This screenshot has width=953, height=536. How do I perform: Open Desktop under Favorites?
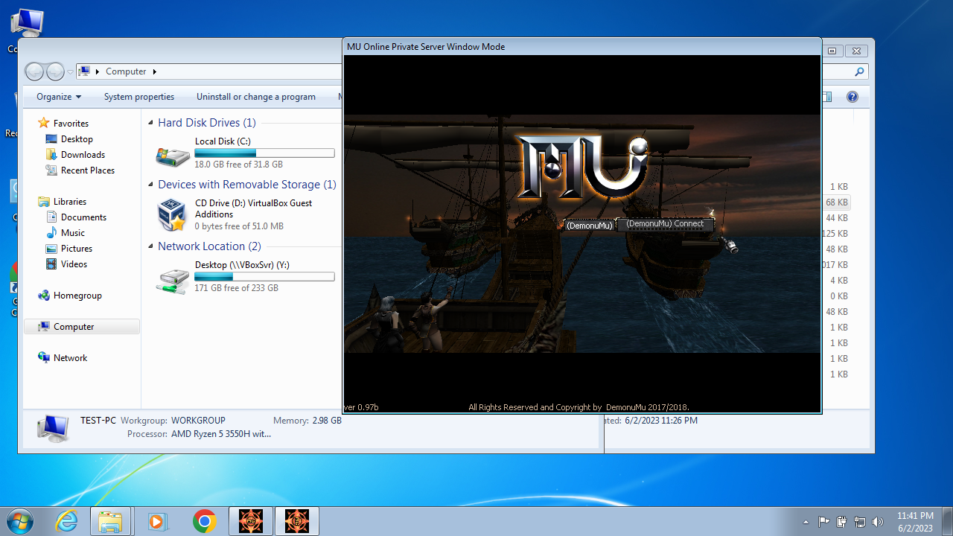pos(77,139)
